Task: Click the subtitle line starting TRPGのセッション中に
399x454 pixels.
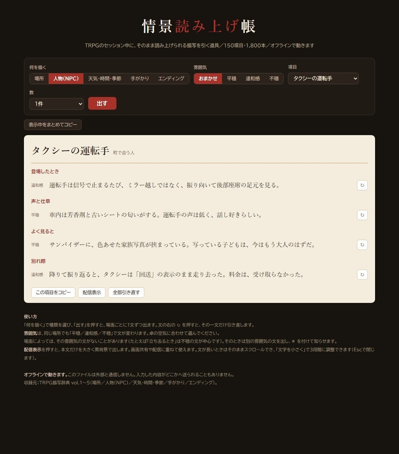Action: (x=199, y=46)
